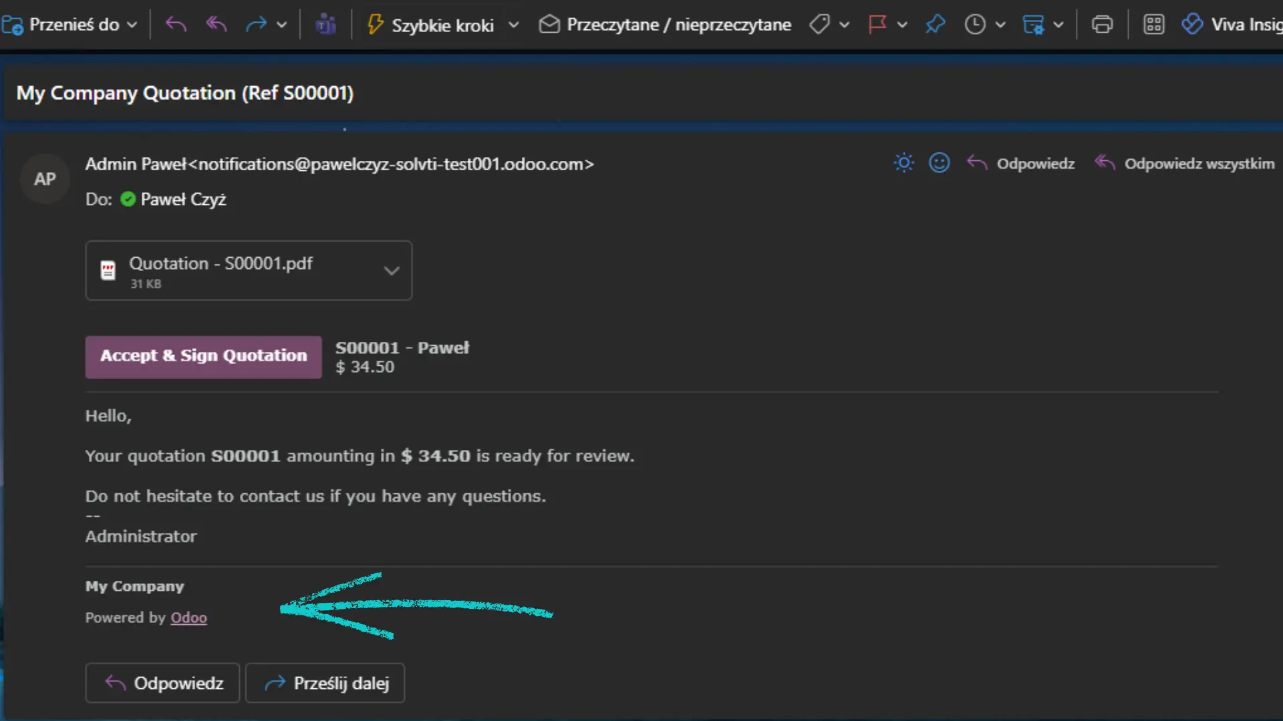1283x721 pixels.
Task: Add reaction with the smiley icon
Action: 939,163
